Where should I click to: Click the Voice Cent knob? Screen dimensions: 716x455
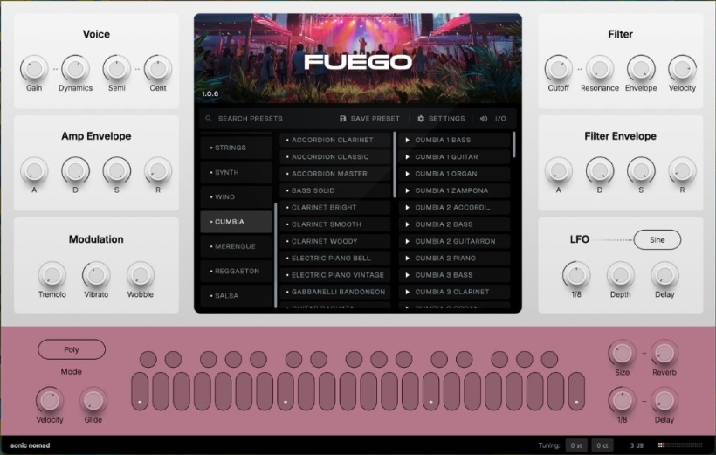pos(158,68)
